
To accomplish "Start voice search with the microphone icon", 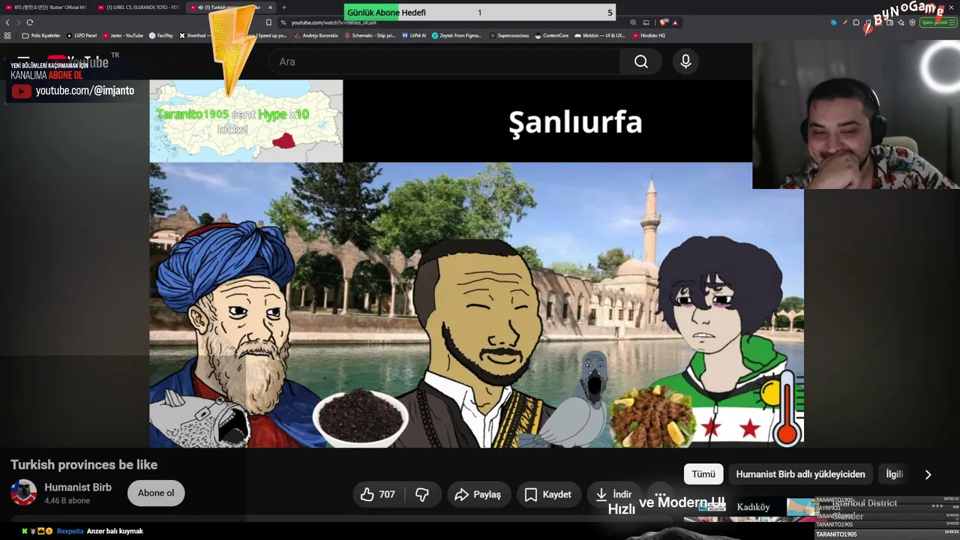I will click(x=685, y=61).
